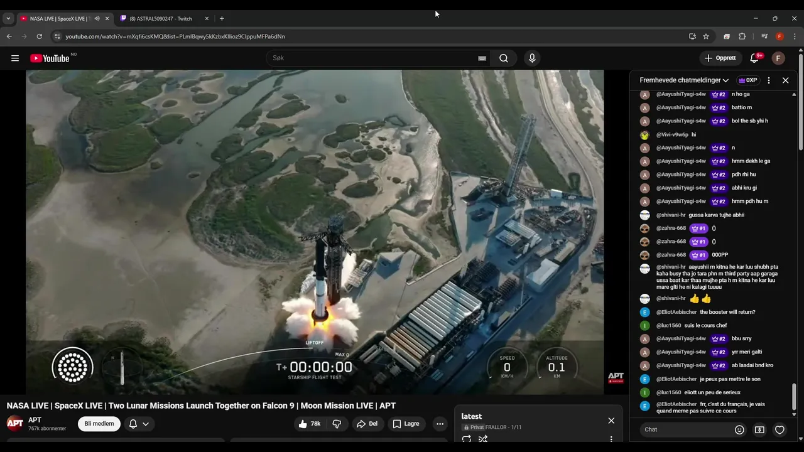The width and height of the screenshot is (804, 452).
Task: Bookmark this page with star icon
Action: [706, 36]
